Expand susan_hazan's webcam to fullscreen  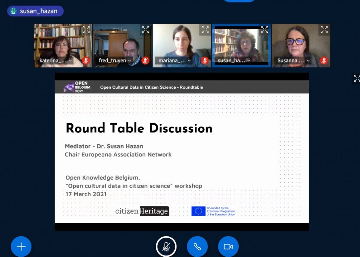pos(264,30)
